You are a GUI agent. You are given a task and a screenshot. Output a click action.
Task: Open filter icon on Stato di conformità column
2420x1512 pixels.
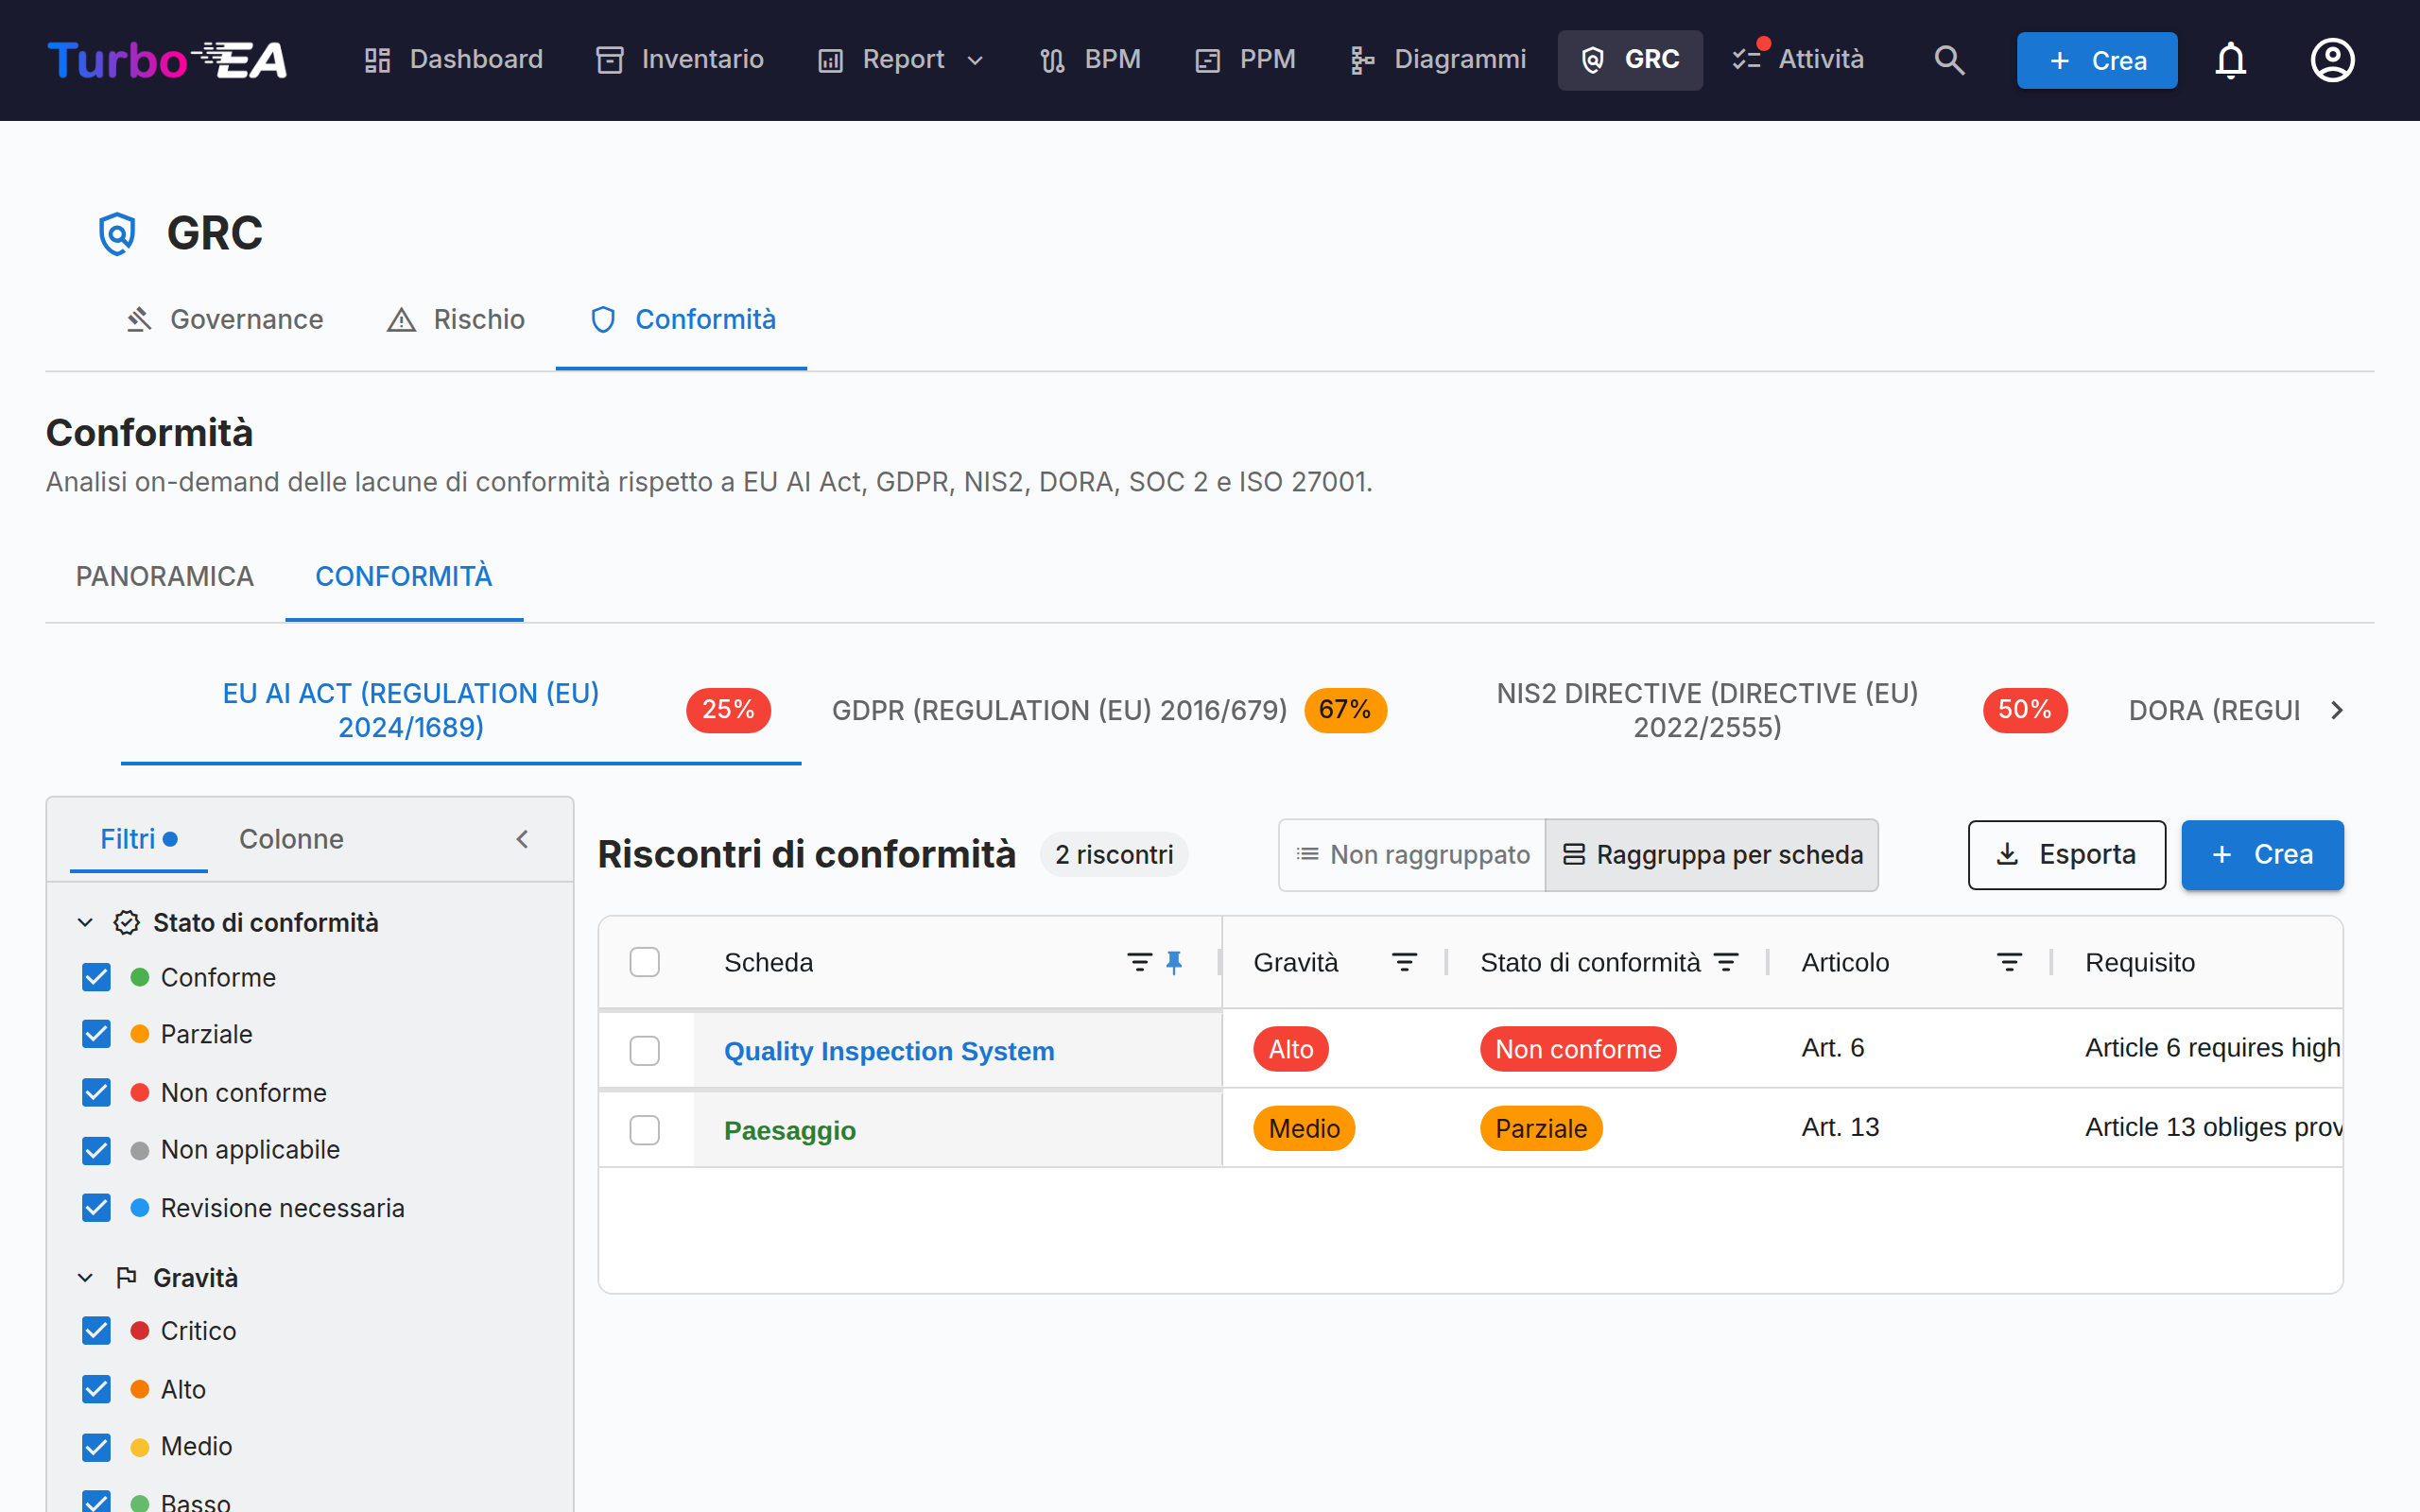1726,962
